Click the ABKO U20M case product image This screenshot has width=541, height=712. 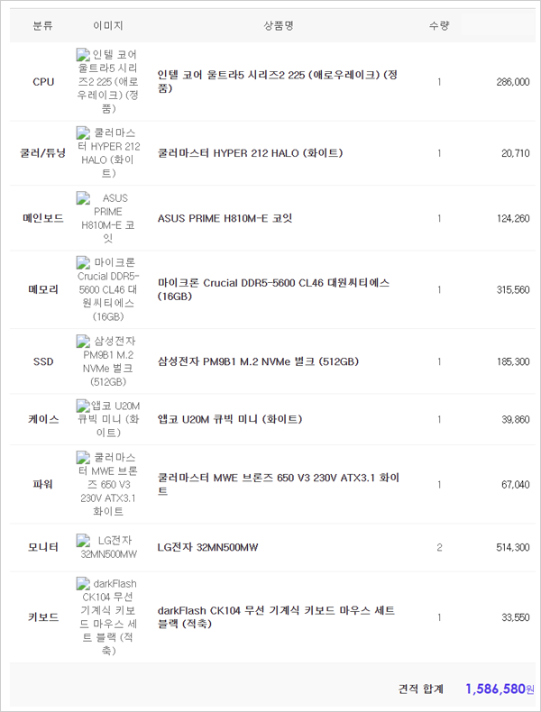108,419
